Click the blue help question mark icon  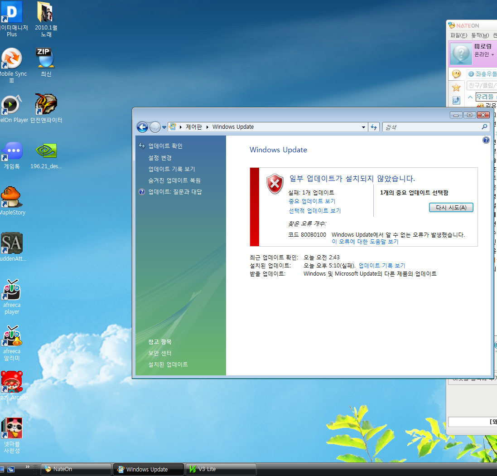click(486, 140)
